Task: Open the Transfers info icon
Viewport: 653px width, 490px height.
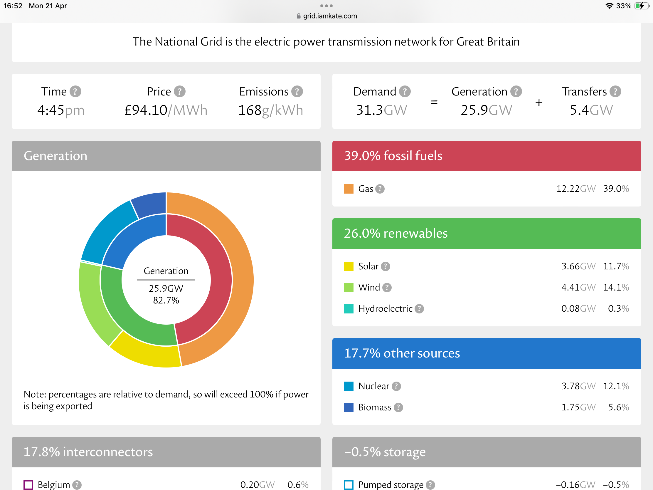Action: tap(615, 92)
